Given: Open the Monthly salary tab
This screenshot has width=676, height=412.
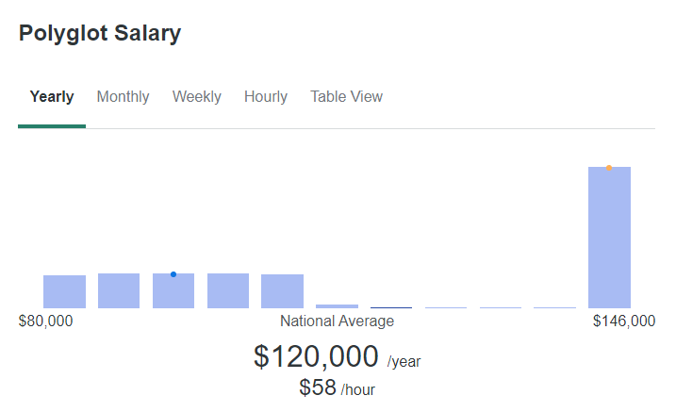Looking at the screenshot, I should coord(123,96).
